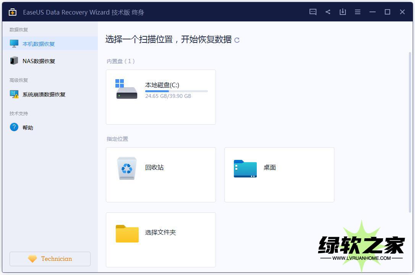Screen dimensions: 415x275
Task: Click the refresh icon beside the heading
Action: [237, 40]
